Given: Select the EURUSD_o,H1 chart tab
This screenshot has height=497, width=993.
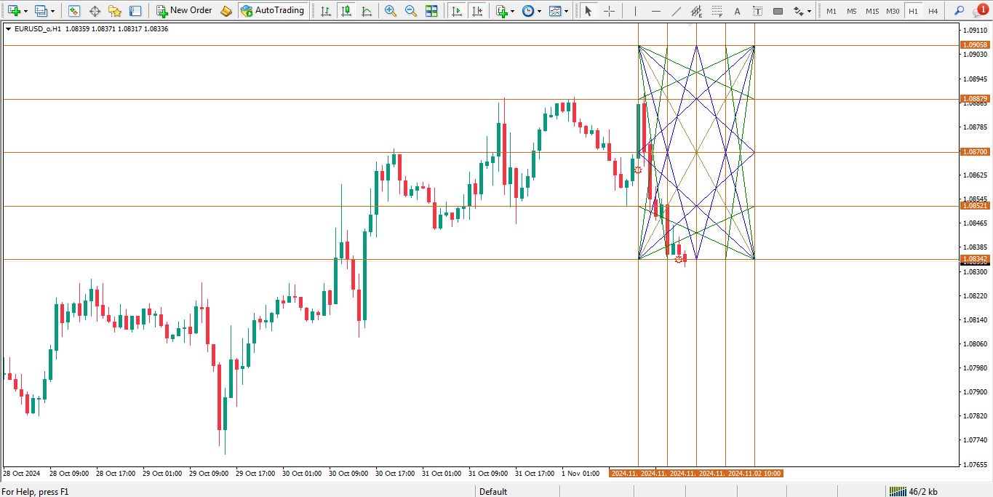Looking at the screenshot, I should tap(40, 27).
